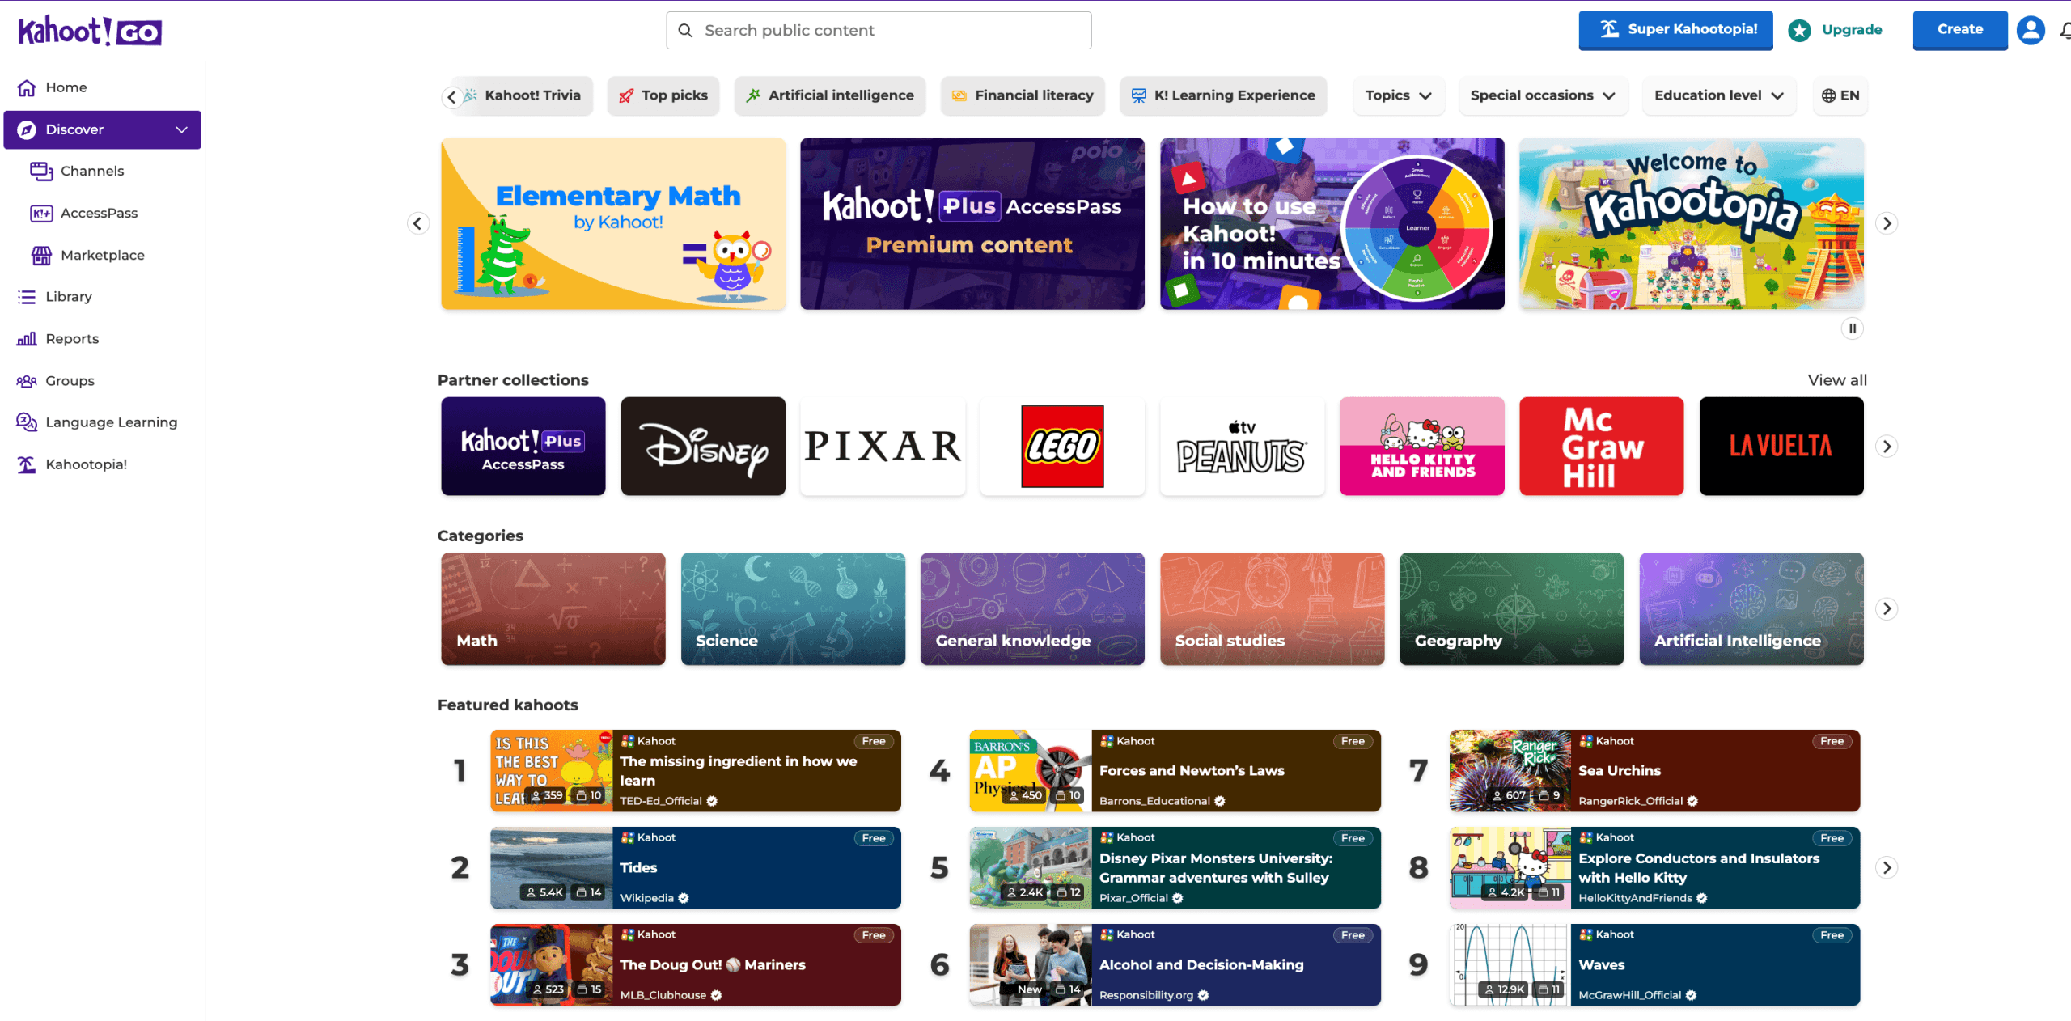Click the Artificial intelligence sparkle icon
This screenshot has width=2071, height=1021.
(x=753, y=95)
